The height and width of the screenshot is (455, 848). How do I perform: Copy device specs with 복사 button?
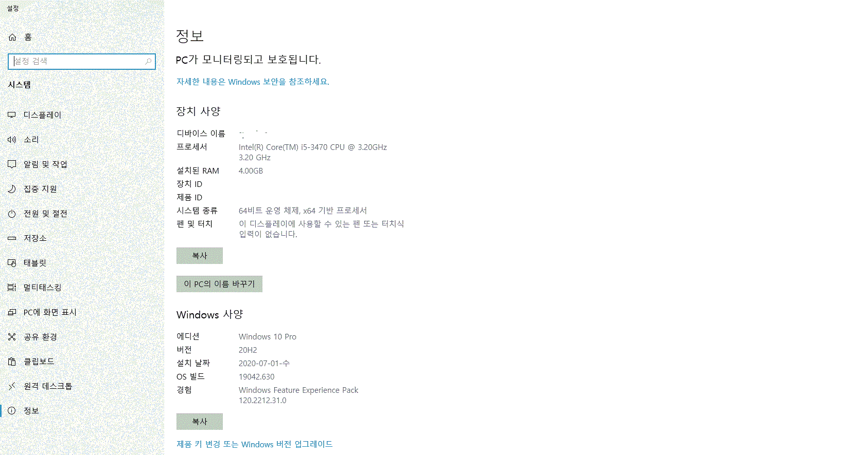click(200, 256)
